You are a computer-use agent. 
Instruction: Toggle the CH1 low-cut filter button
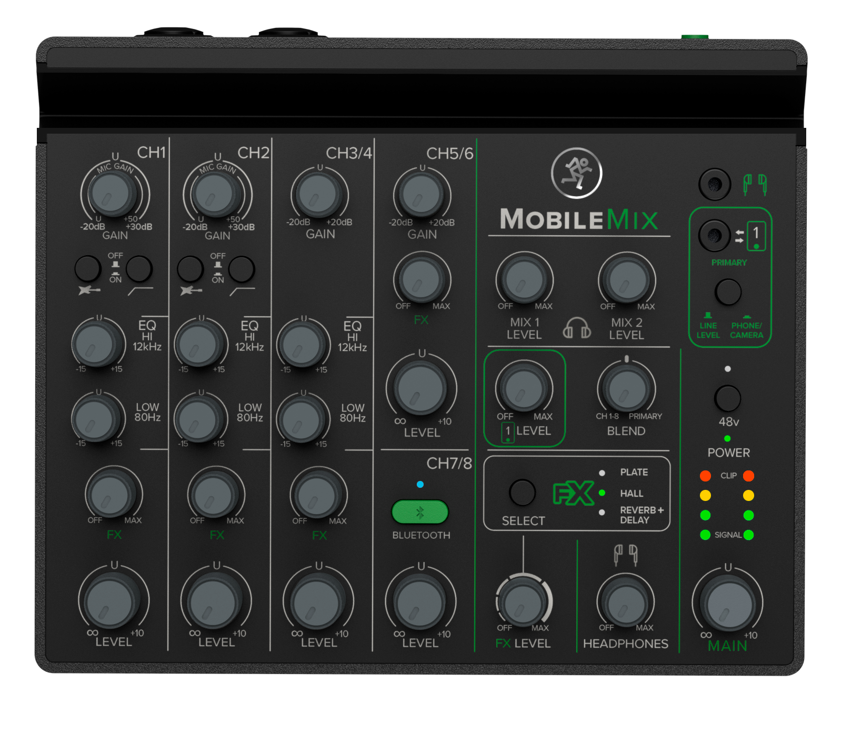pyautogui.click(x=139, y=269)
